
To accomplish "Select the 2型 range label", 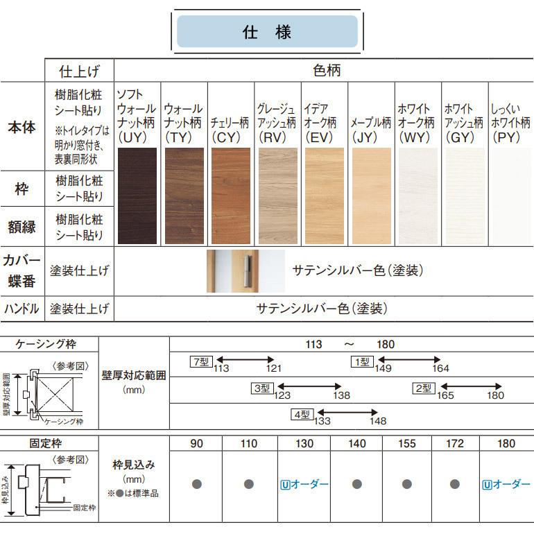I will click(423, 388).
